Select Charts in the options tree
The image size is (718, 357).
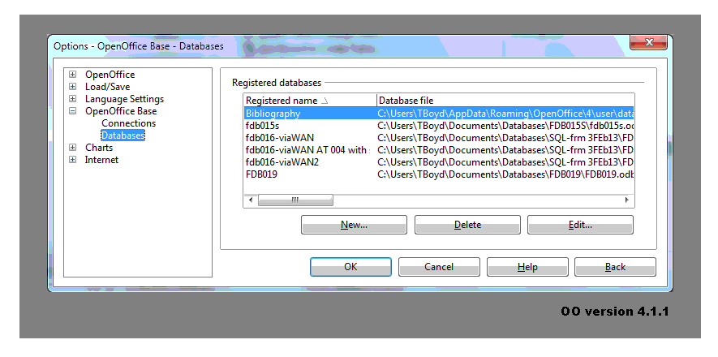click(99, 148)
